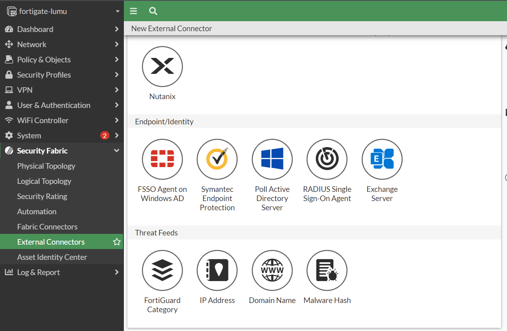Select Symantec Endpoint Protection connector
This screenshot has width=507, height=331.
pos(217,159)
